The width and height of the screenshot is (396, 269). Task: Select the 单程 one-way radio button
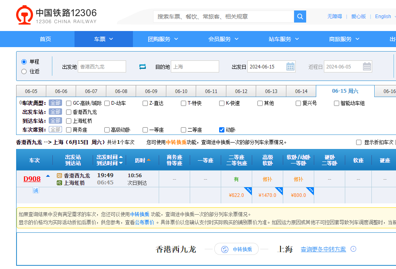tap(24, 62)
